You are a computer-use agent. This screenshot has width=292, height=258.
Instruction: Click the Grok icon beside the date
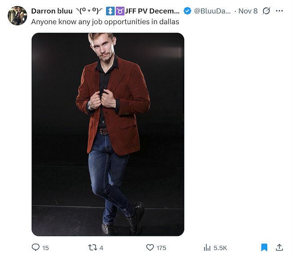click(266, 11)
